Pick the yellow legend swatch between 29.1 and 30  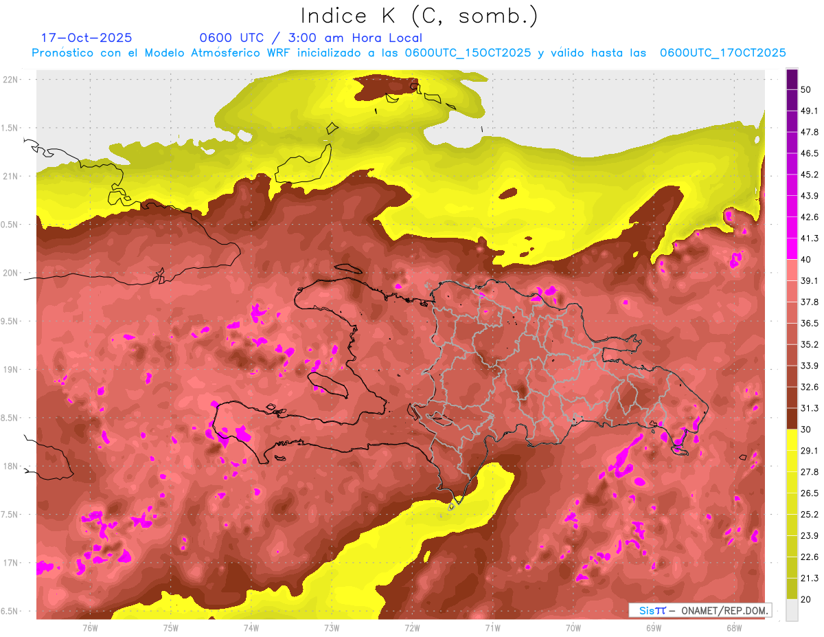click(792, 440)
